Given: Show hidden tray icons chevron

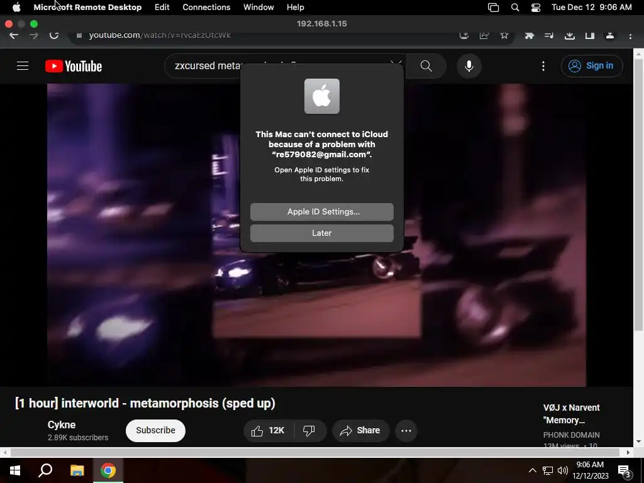Looking at the screenshot, I should pyautogui.click(x=532, y=470).
